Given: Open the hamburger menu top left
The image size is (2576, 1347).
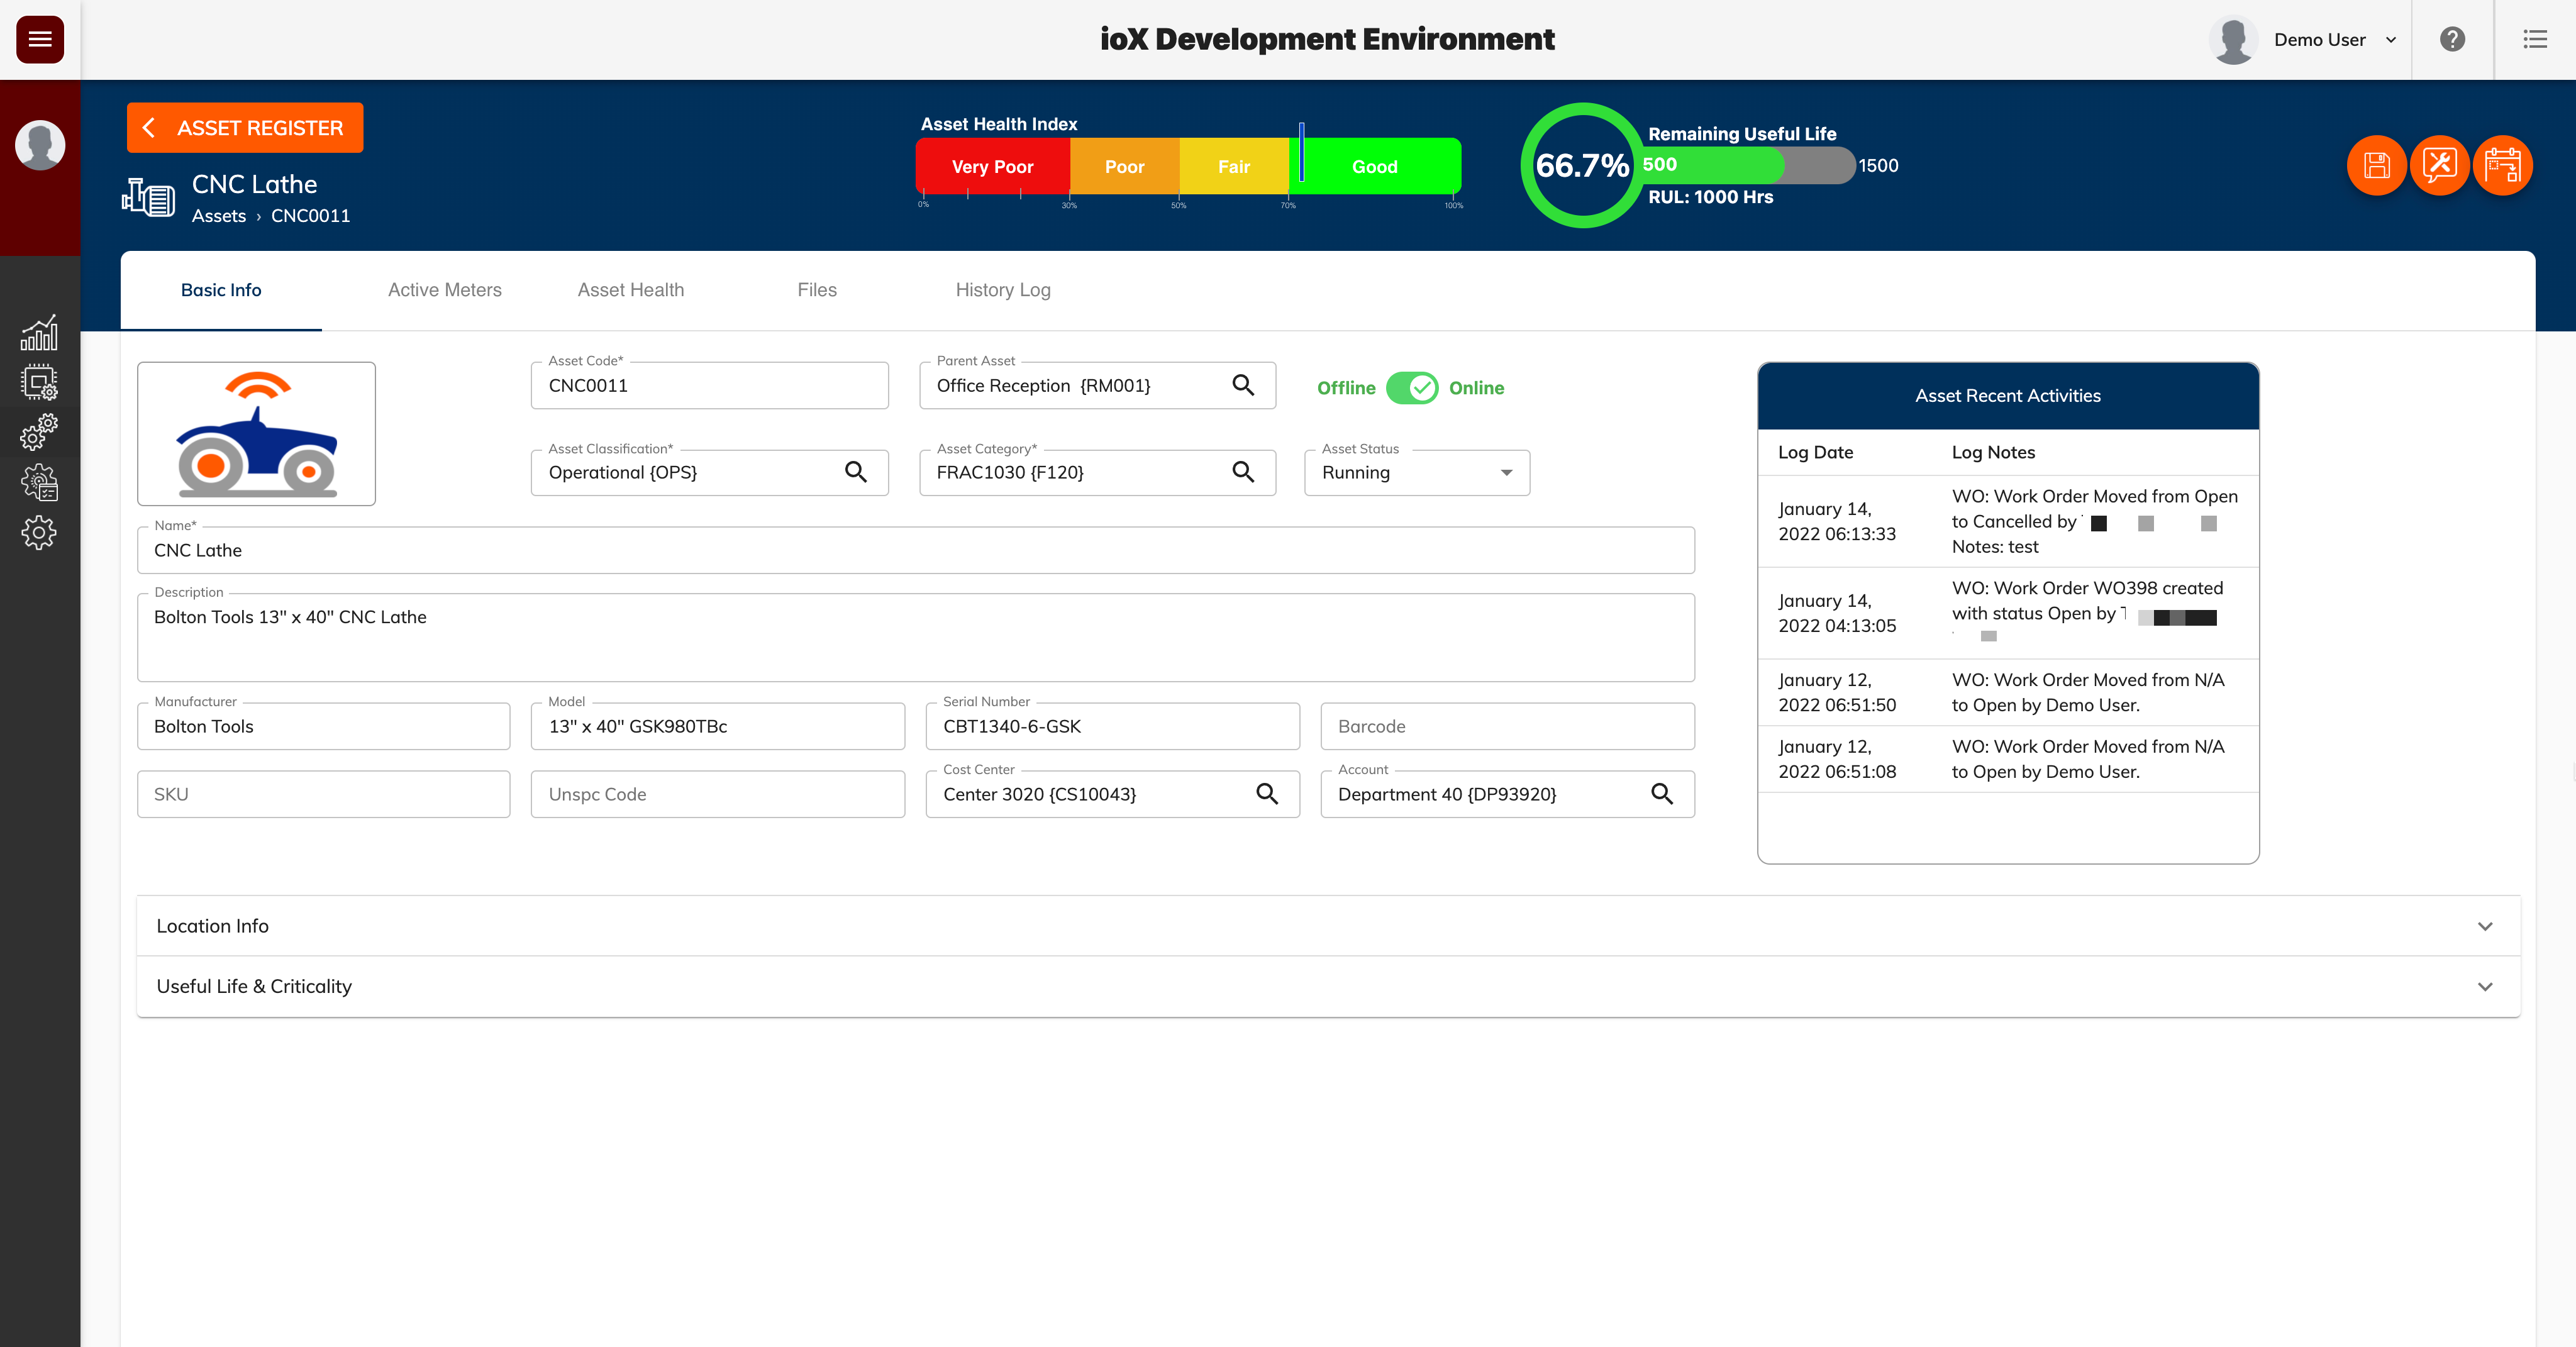Looking at the screenshot, I should click(39, 39).
